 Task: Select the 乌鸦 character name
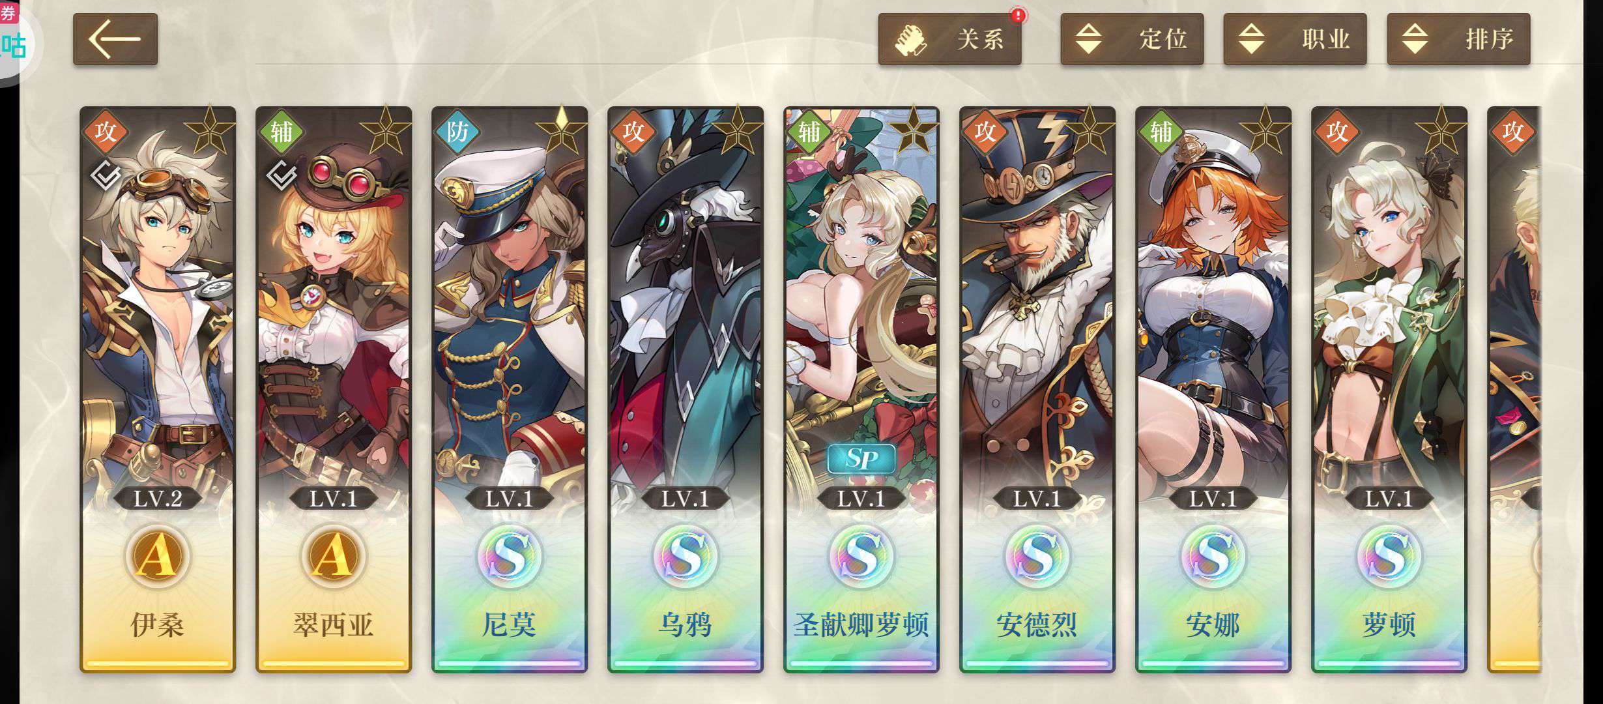tap(685, 625)
